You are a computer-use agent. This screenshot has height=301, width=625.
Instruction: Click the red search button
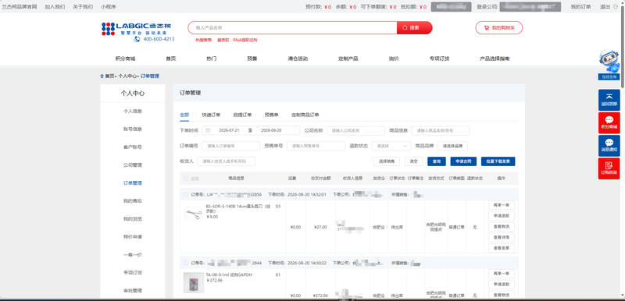[x=414, y=28]
